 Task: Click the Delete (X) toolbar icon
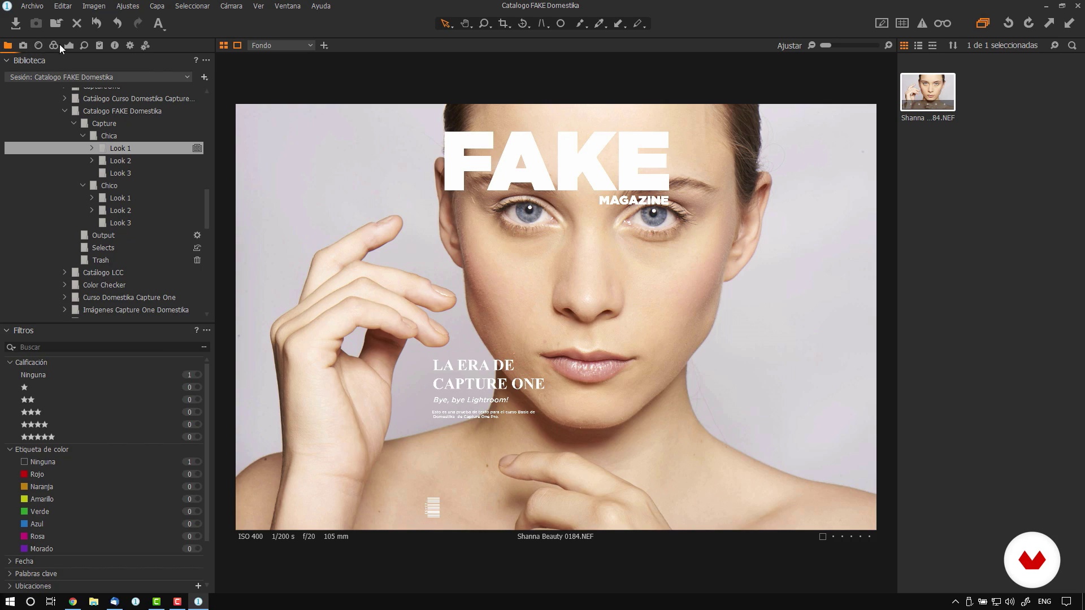tap(77, 23)
